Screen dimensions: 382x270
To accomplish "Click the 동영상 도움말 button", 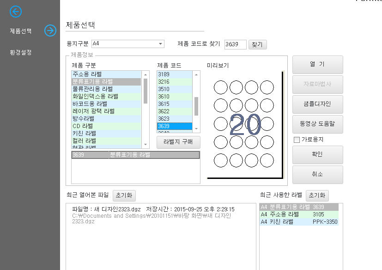I will 317,124.
